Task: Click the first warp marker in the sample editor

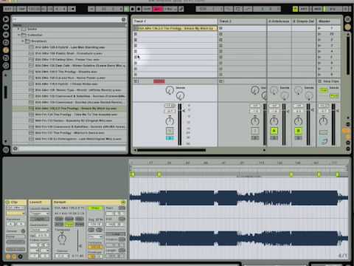Action: pyautogui.click(x=133, y=174)
